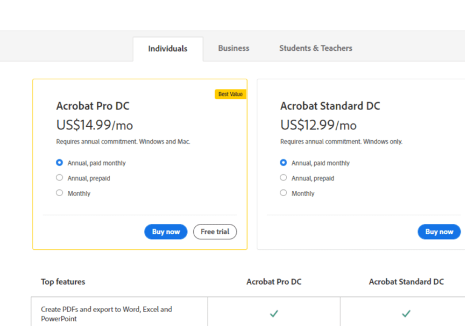
Task: Click the Acrobat Standard DC card heading
Action: click(x=330, y=106)
